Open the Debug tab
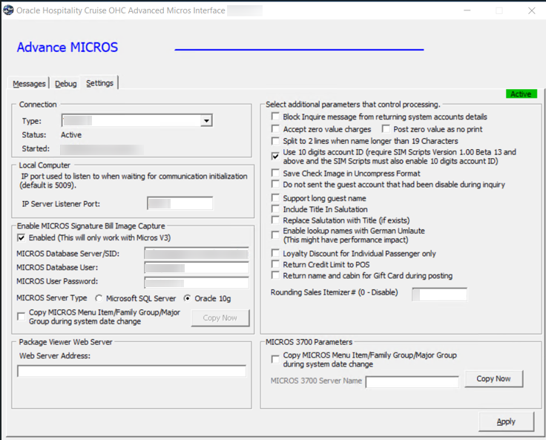 point(65,84)
